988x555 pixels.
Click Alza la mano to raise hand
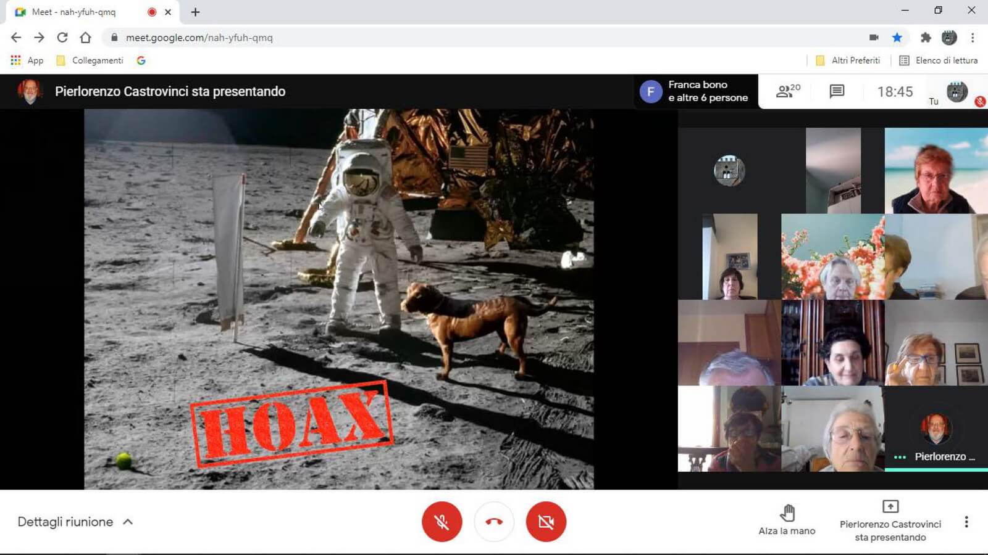tap(787, 520)
